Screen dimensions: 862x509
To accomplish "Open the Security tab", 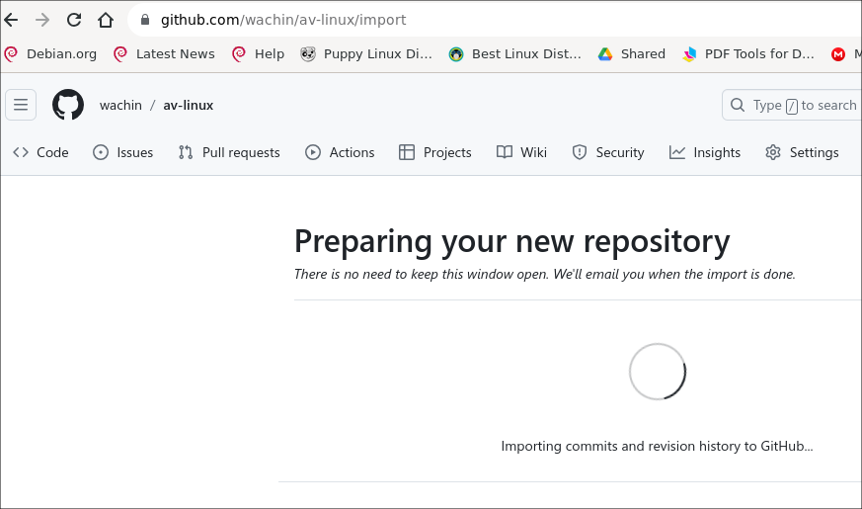I will (x=608, y=152).
